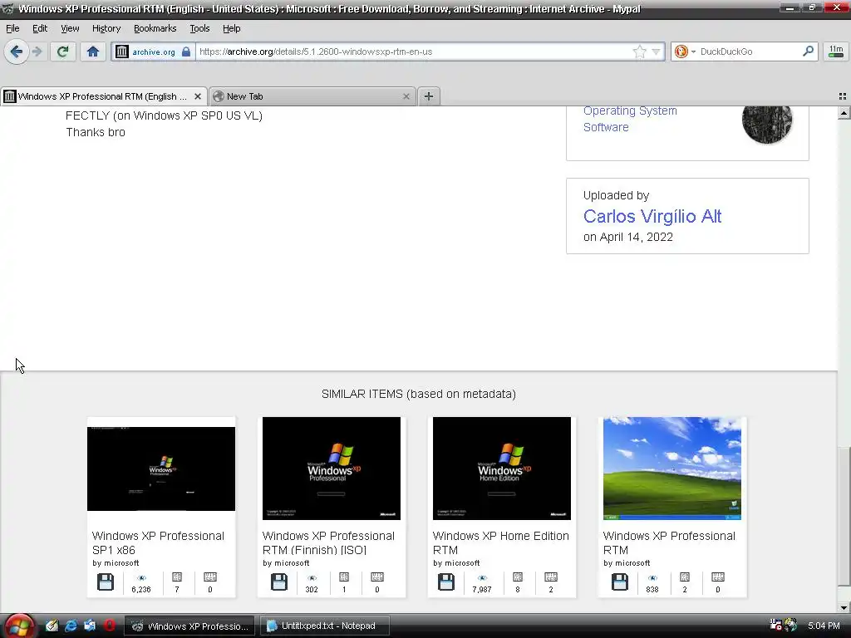This screenshot has height=638, width=851.
Task: Launch Opera from the quick launch bar
Action: pos(109,626)
